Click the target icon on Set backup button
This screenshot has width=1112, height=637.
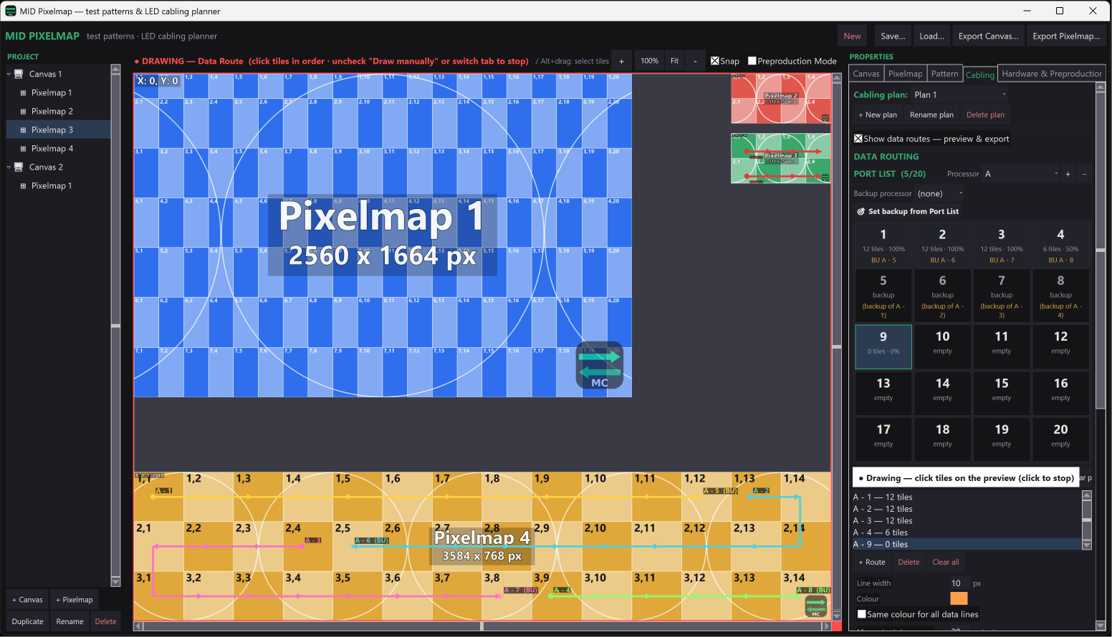click(x=861, y=212)
